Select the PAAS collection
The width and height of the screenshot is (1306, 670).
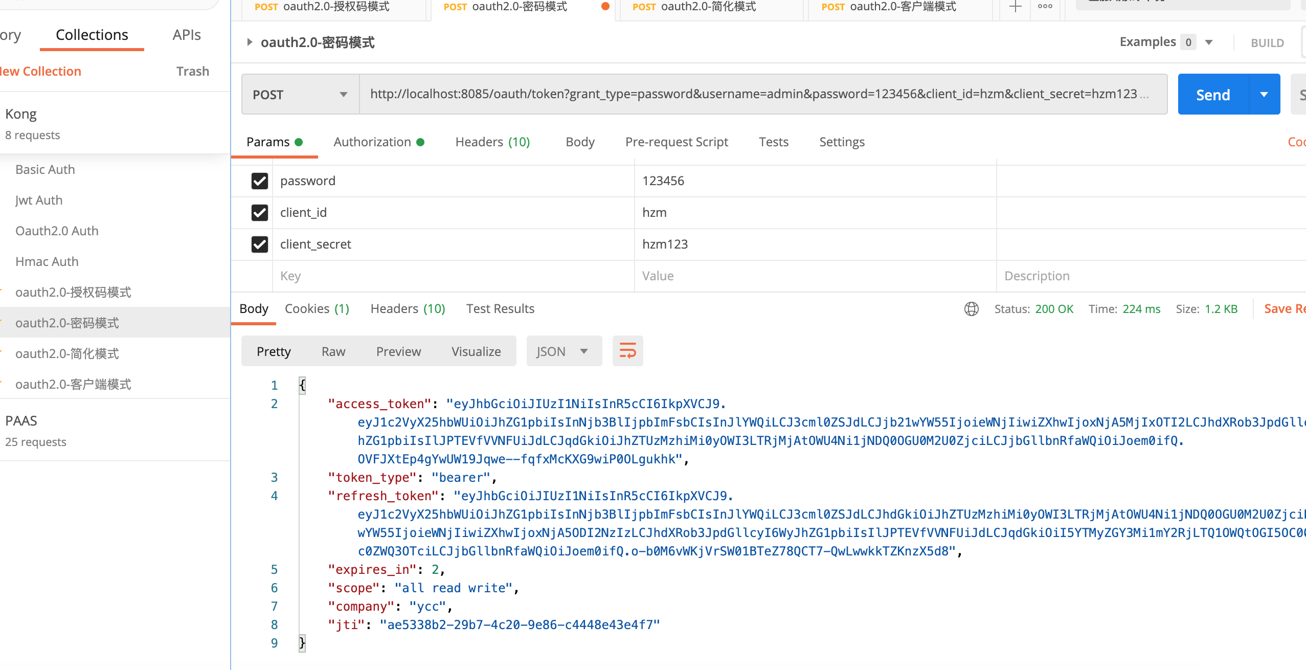[115, 430]
